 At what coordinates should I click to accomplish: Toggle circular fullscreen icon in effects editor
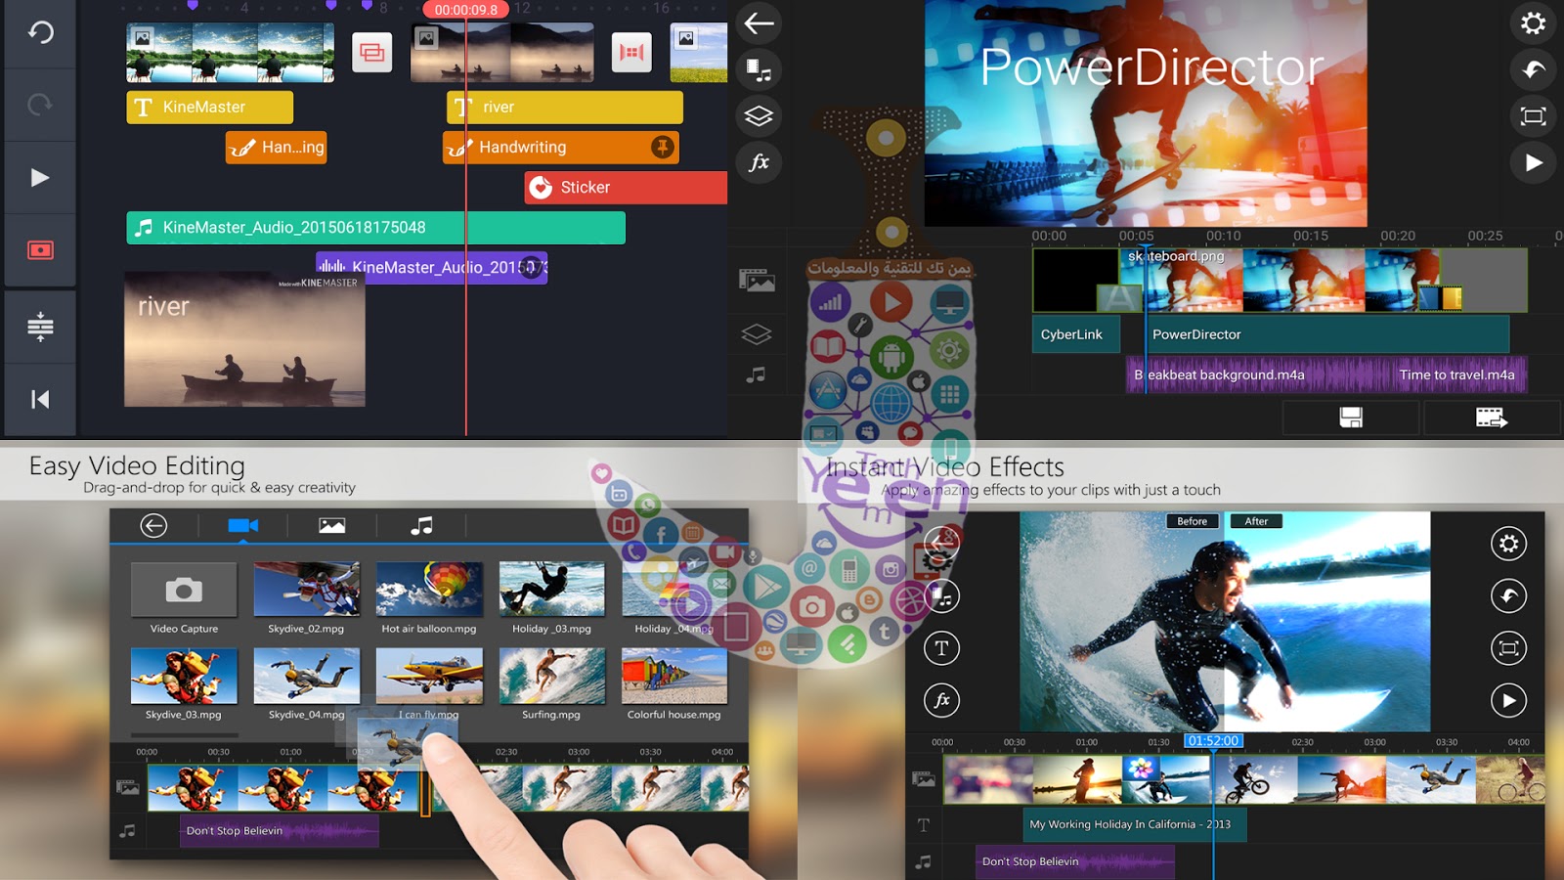1508,647
